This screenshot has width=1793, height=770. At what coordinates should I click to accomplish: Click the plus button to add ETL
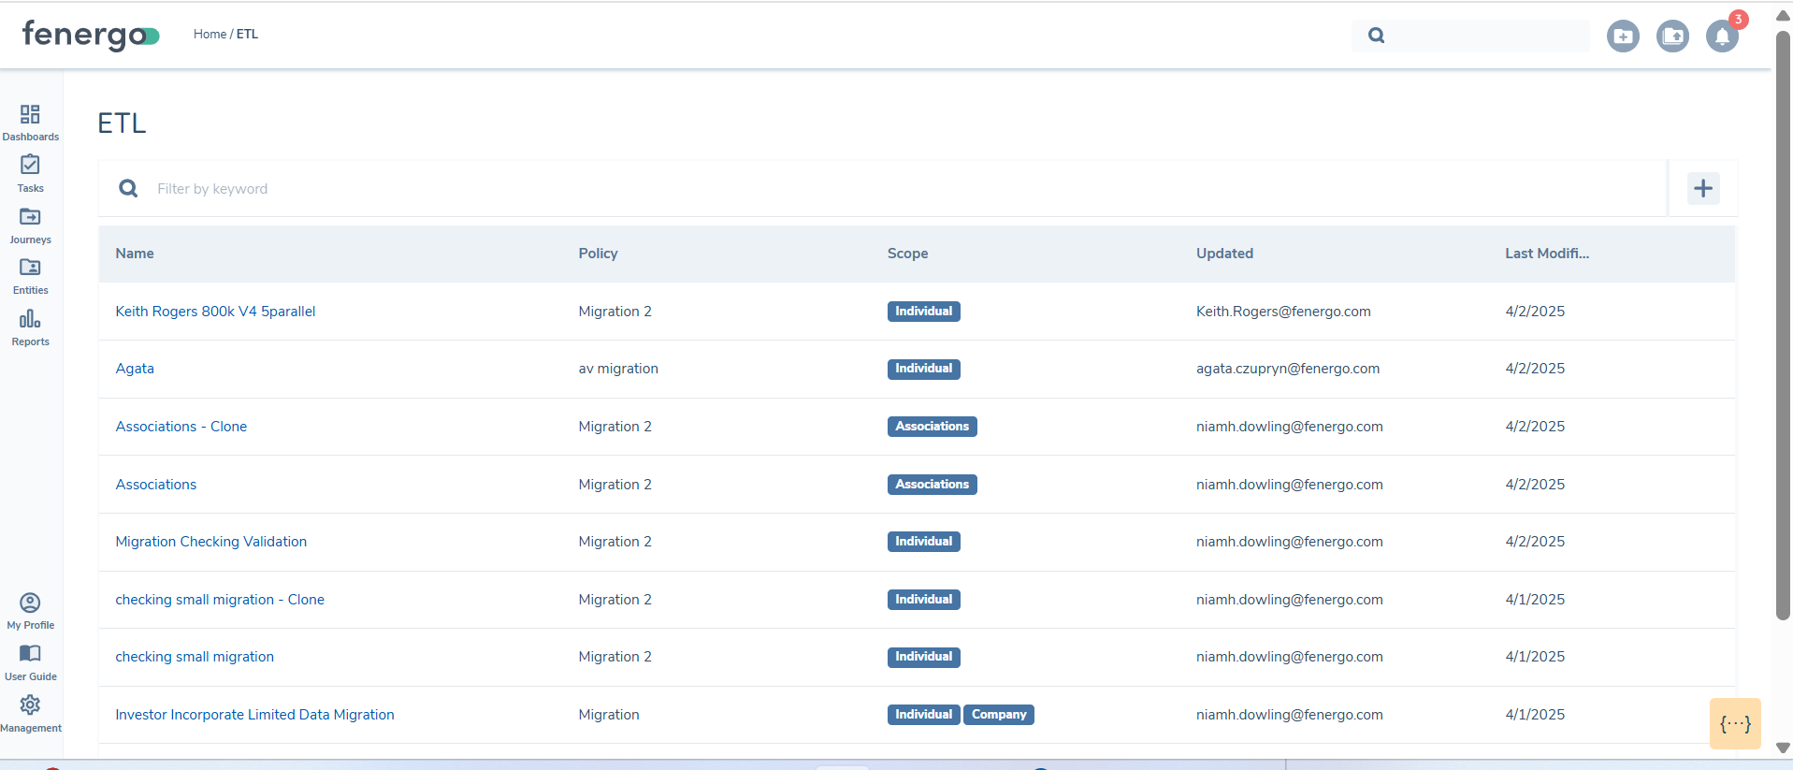tap(1702, 189)
